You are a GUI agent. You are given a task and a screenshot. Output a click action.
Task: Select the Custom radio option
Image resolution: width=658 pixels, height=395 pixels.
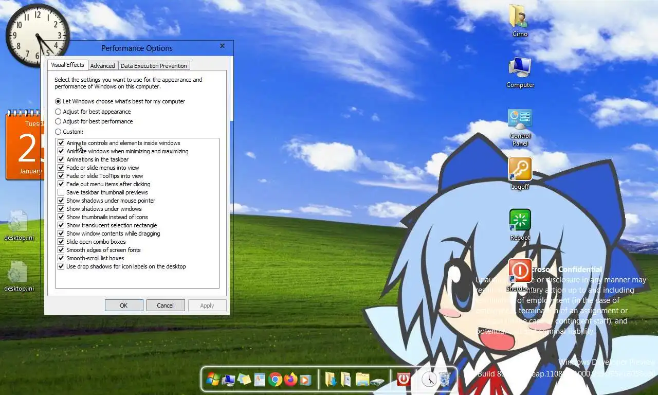[69, 132]
